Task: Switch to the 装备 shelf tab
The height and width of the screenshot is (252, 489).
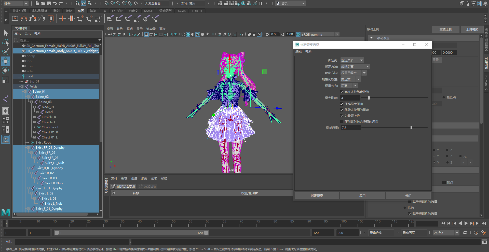Action: [x=69, y=11]
